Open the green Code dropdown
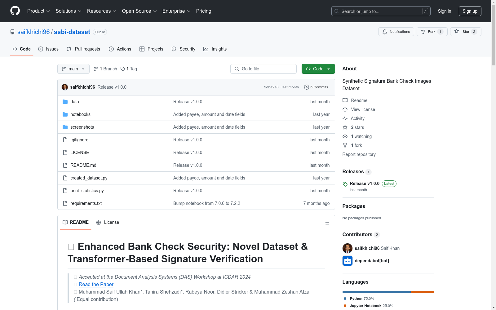Image resolution: width=496 pixels, height=310 pixels. click(318, 69)
